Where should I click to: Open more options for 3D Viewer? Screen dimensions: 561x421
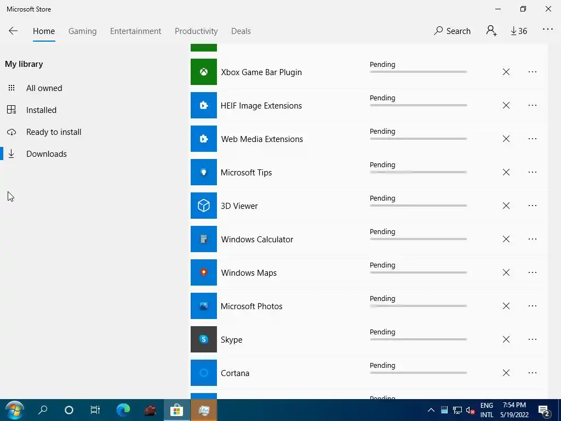(533, 206)
